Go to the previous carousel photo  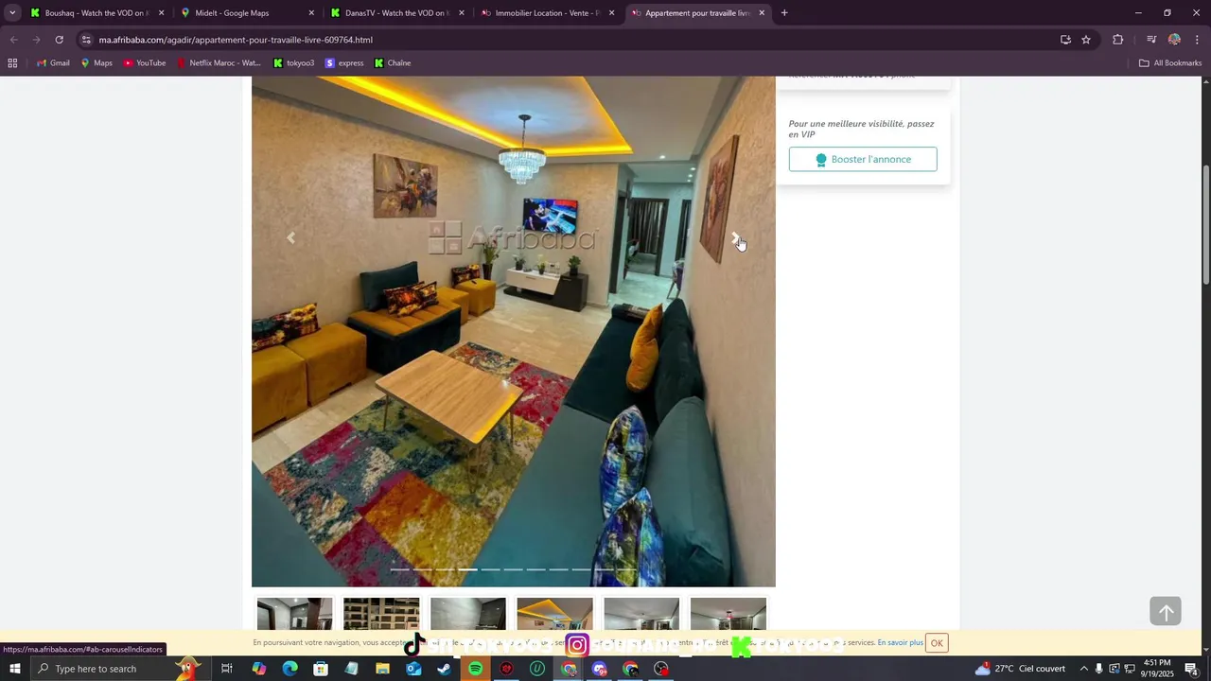coord(290,237)
